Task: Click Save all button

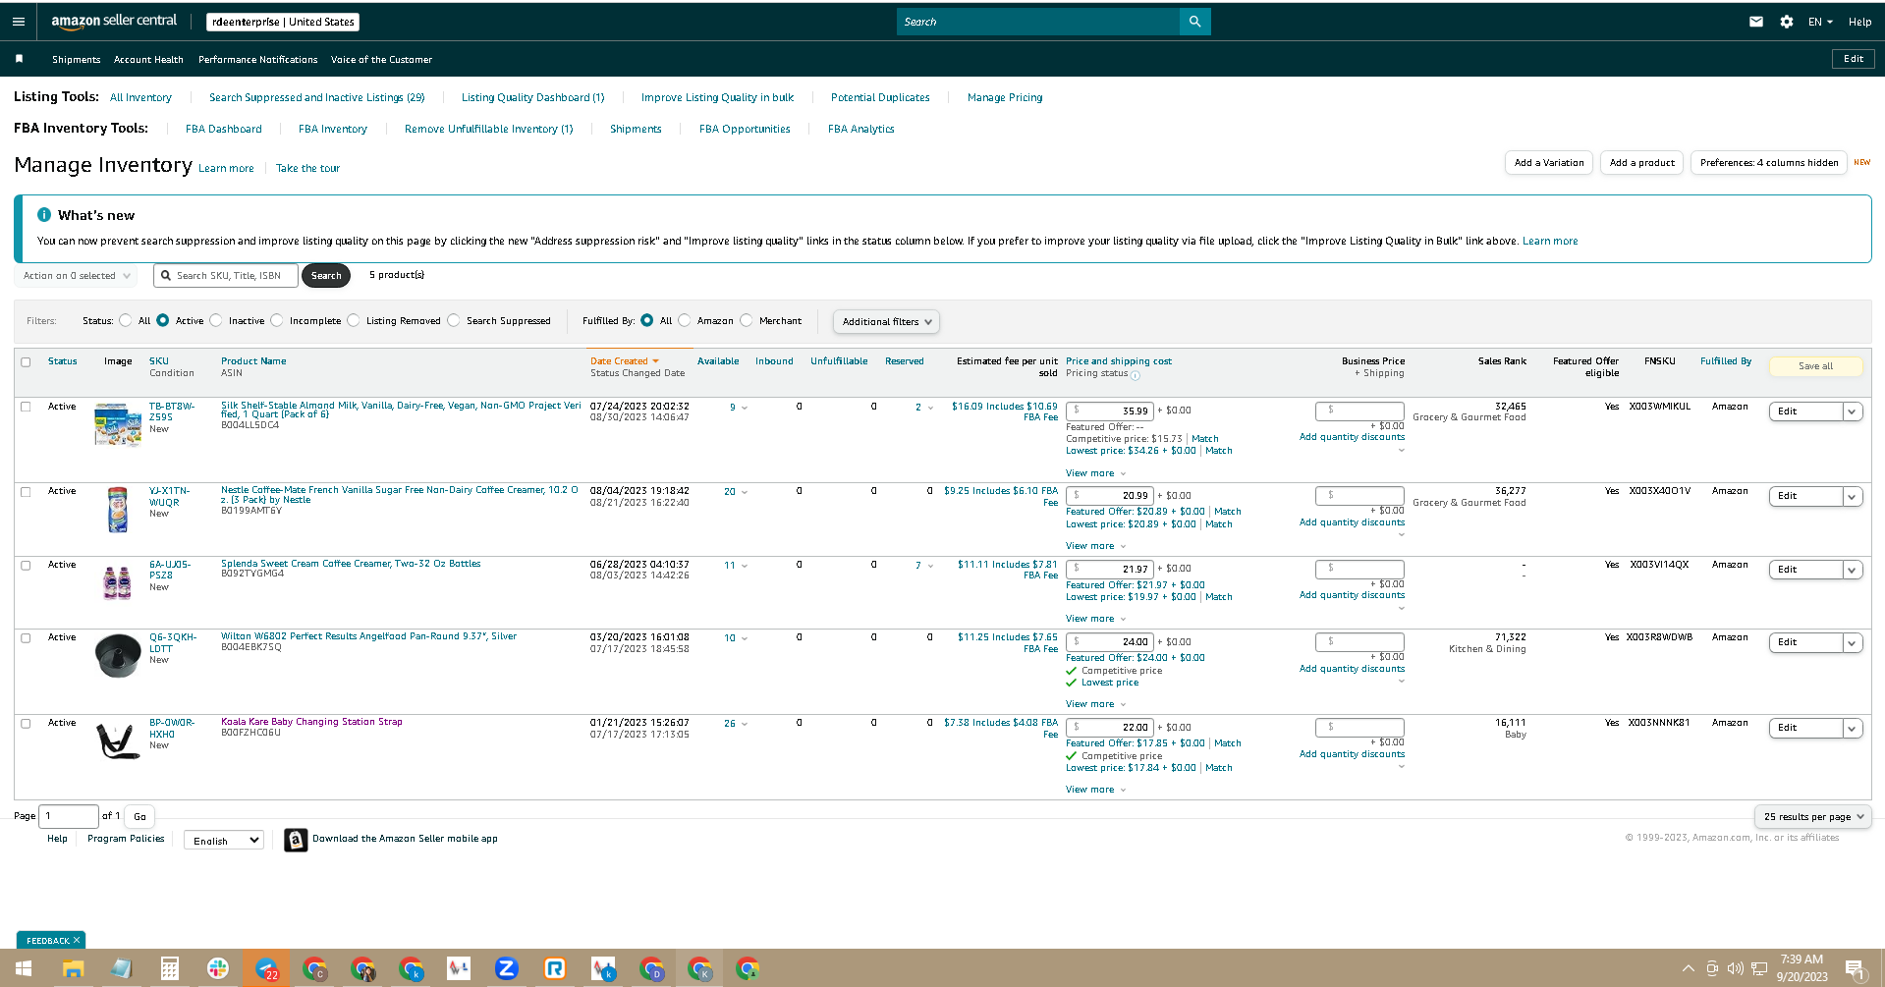Action: (1815, 366)
